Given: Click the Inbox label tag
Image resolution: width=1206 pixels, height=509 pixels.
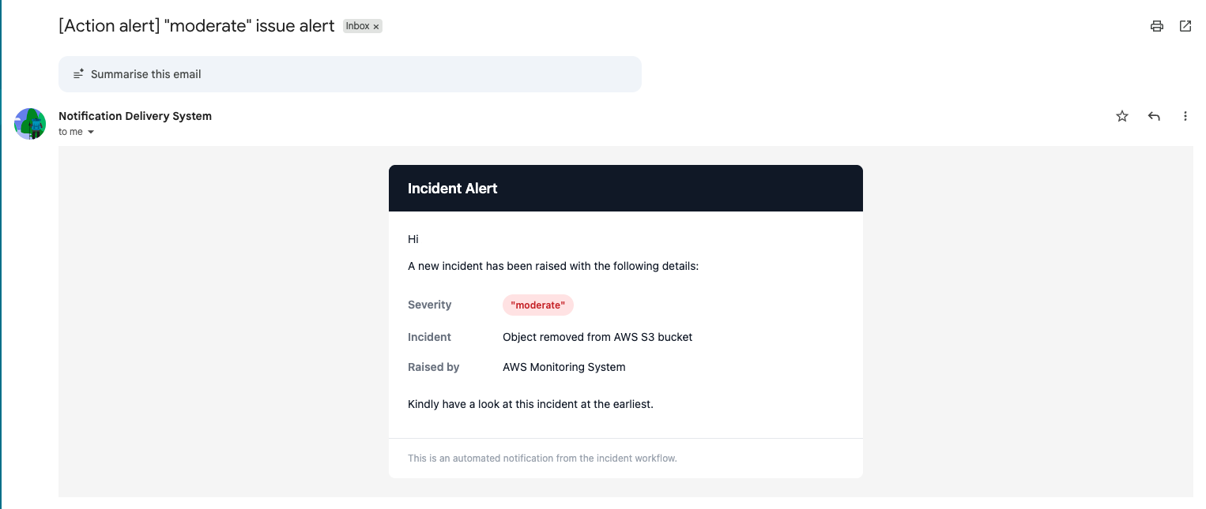Looking at the screenshot, I should 357,26.
